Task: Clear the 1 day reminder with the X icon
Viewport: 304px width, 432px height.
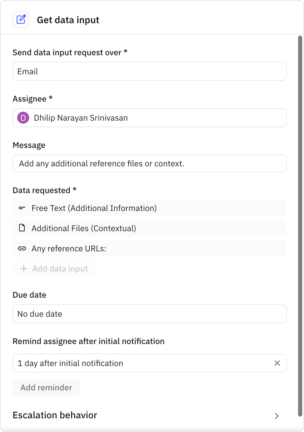Action: pyautogui.click(x=277, y=363)
